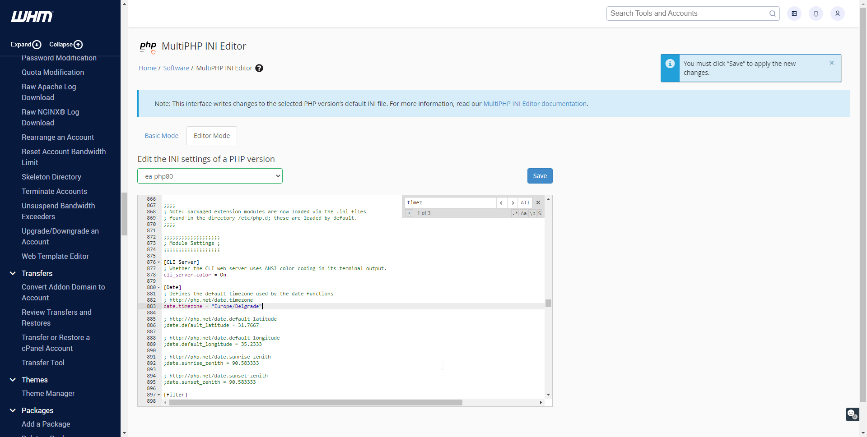Image resolution: width=867 pixels, height=437 pixels.
Task: Toggle search in selection option
Action: click(x=539, y=213)
